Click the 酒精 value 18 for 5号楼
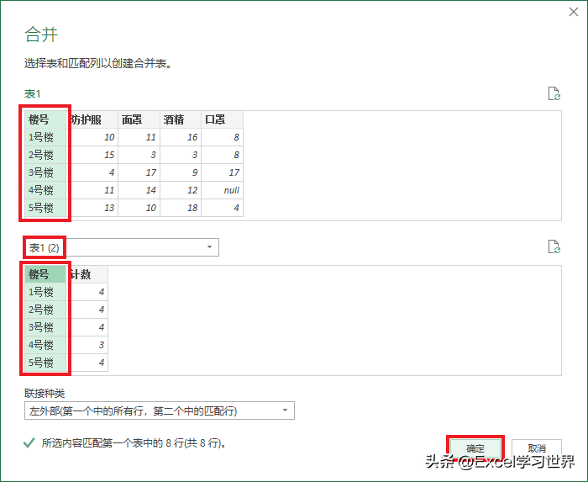588x482 pixels. point(181,208)
